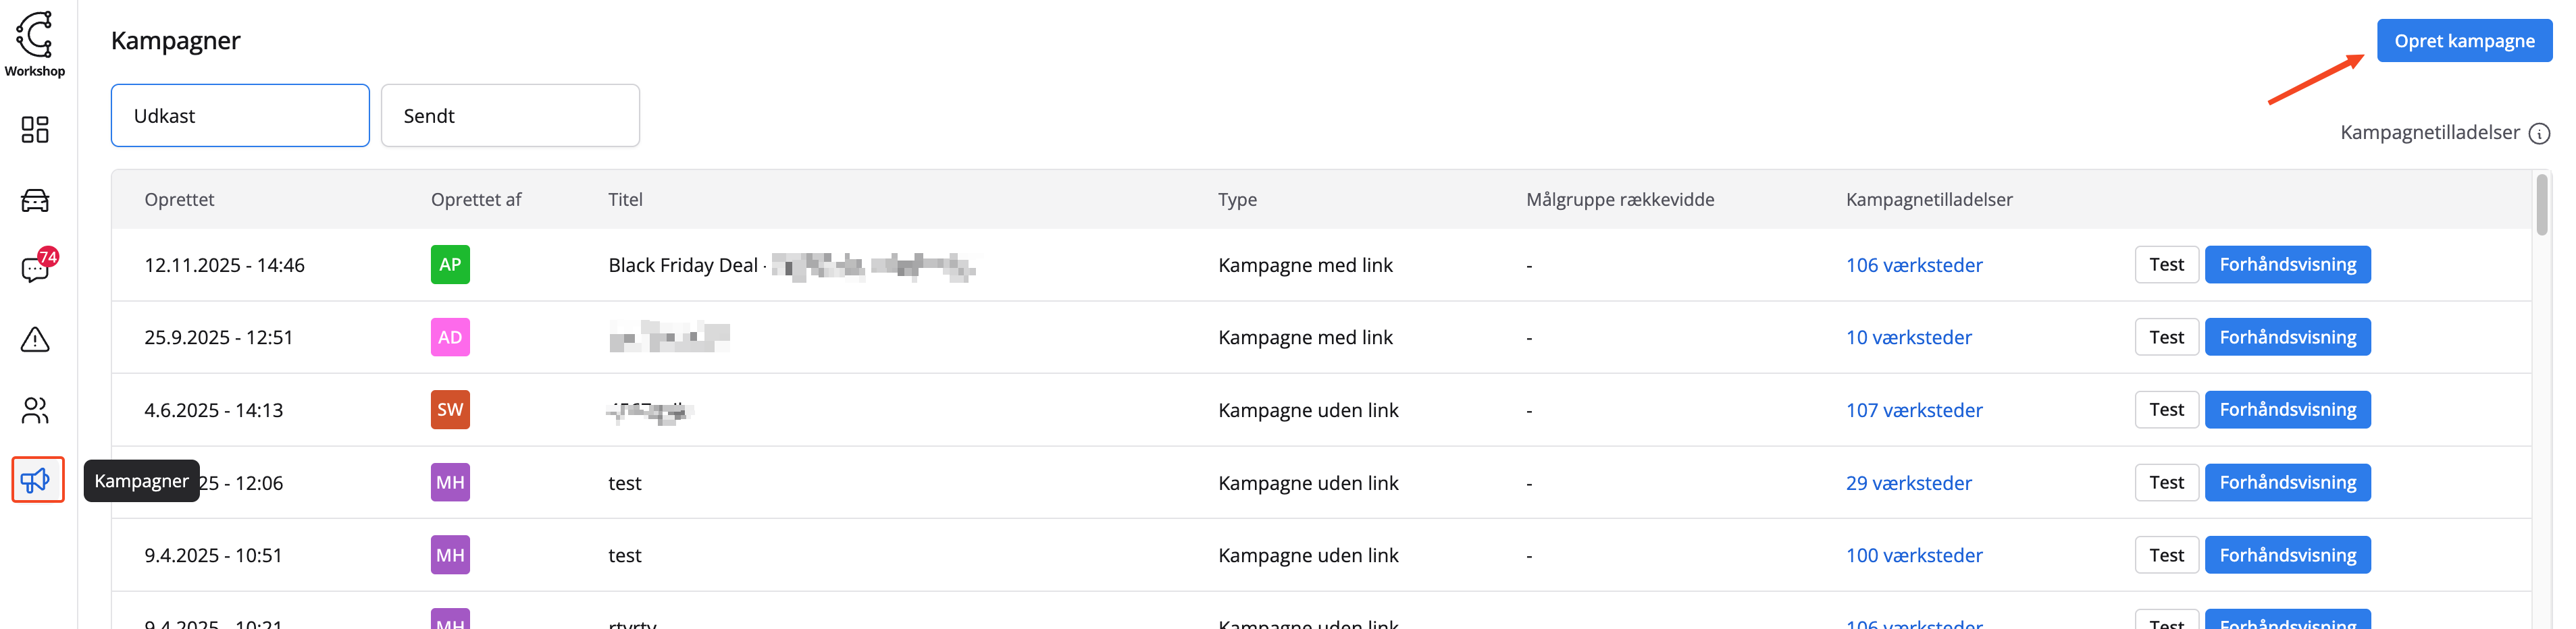Screen dimensions: 2576x629
Task: Click the table's vertical scrollbar
Action: click(x=2541, y=206)
